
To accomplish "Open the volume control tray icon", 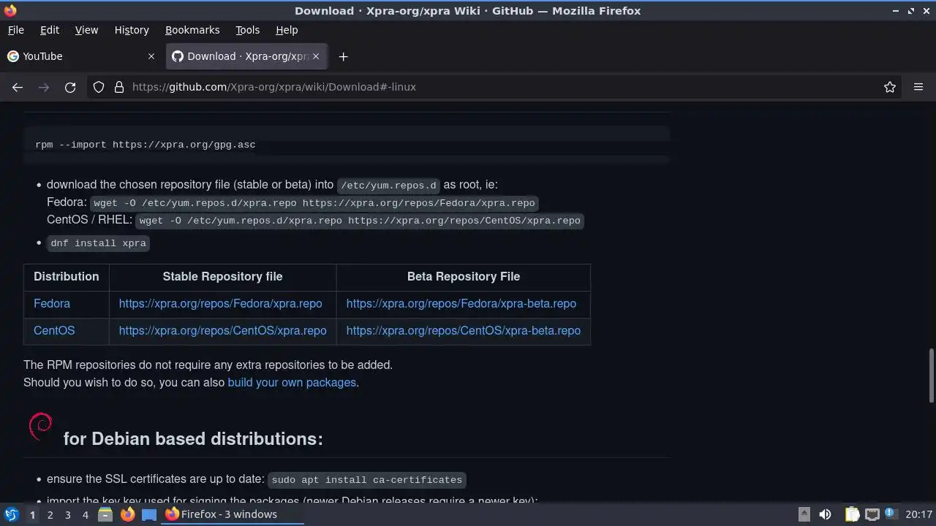I will pos(825,514).
